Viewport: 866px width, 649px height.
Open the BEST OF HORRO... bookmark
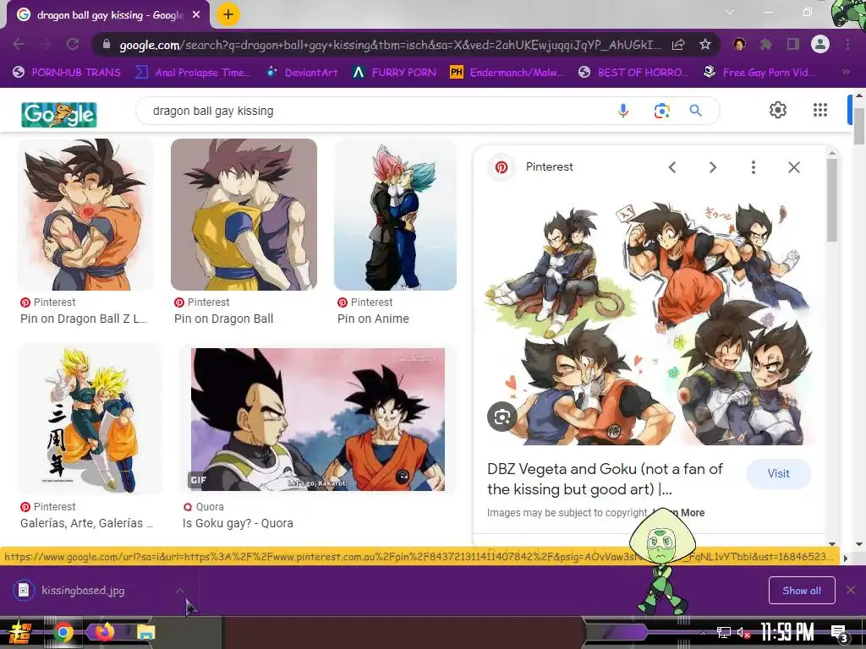pos(633,73)
